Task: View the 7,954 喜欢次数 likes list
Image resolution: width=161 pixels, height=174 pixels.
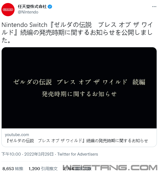Action: click(x=77, y=169)
